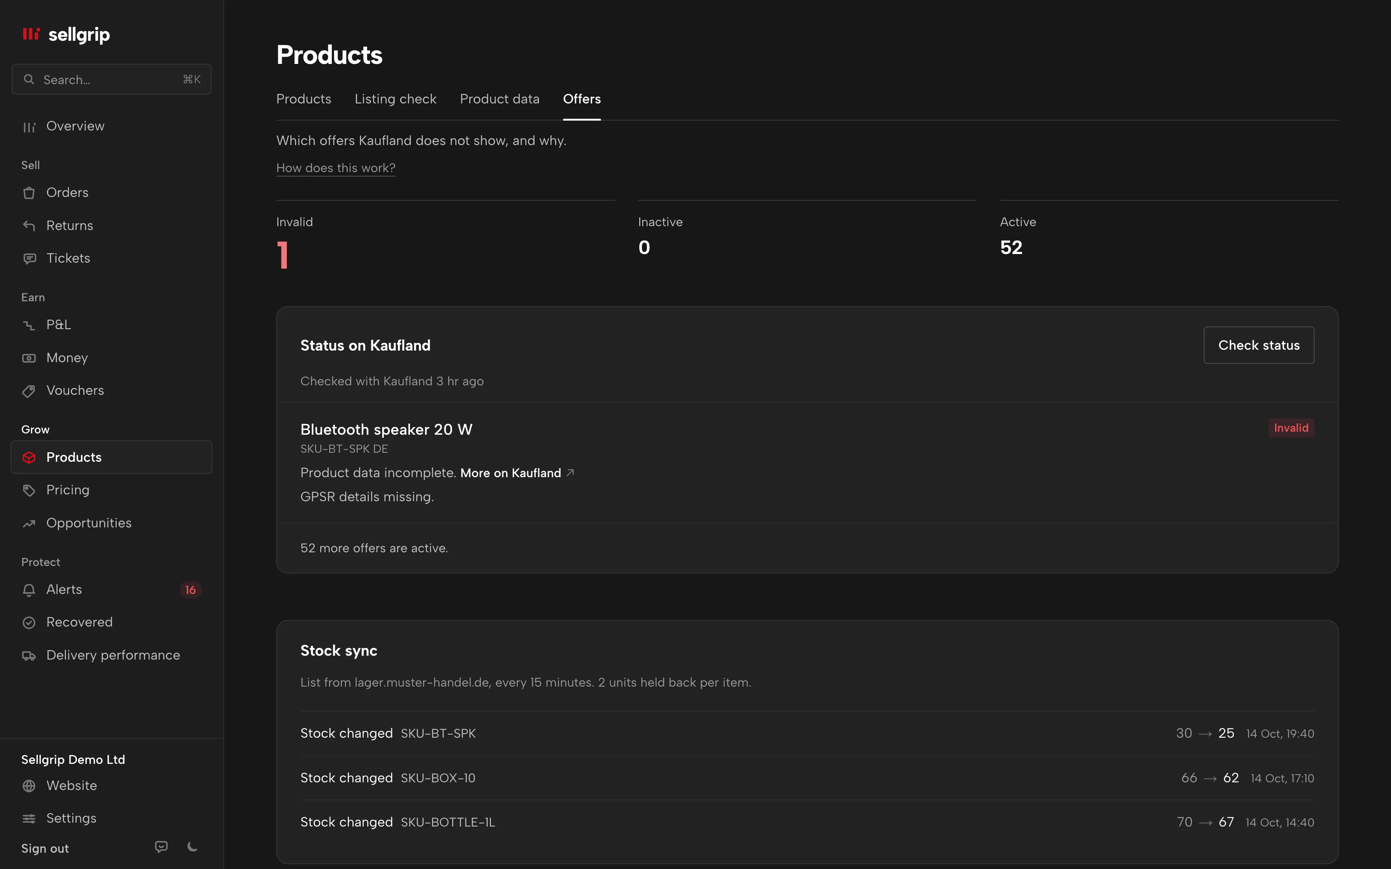Click the Delivery performance truck icon
The image size is (1391, 869).
tap(29, 656)
